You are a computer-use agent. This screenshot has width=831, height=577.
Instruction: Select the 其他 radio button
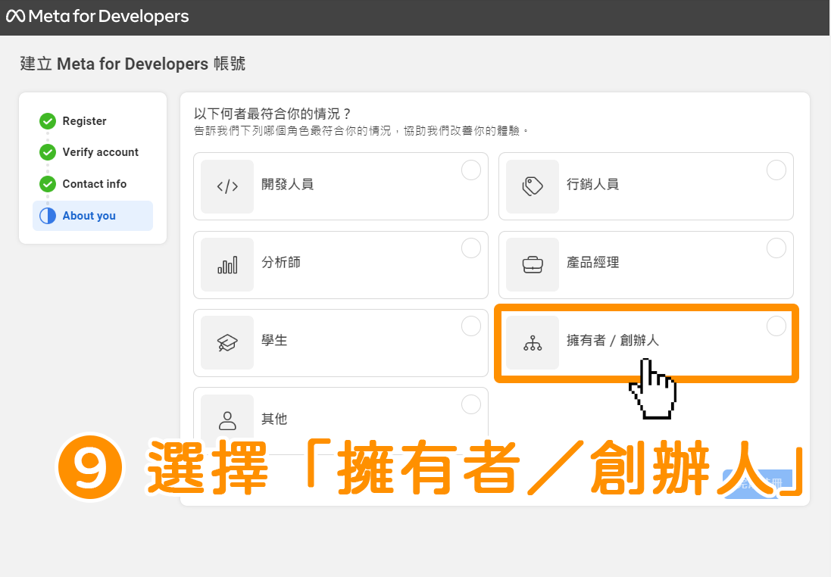tap(471, 404)
